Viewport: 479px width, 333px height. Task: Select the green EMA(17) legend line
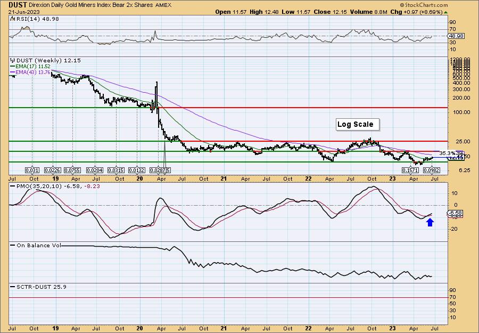point(13,67)
